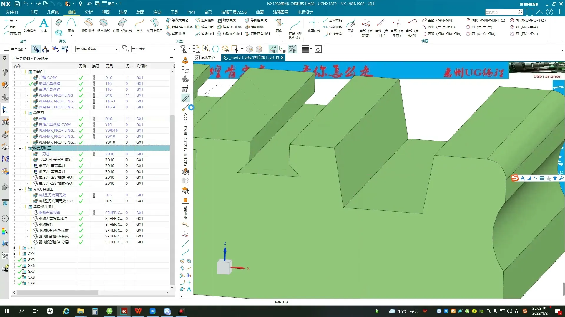Click the check mark beside GX9

click(20, 283)
